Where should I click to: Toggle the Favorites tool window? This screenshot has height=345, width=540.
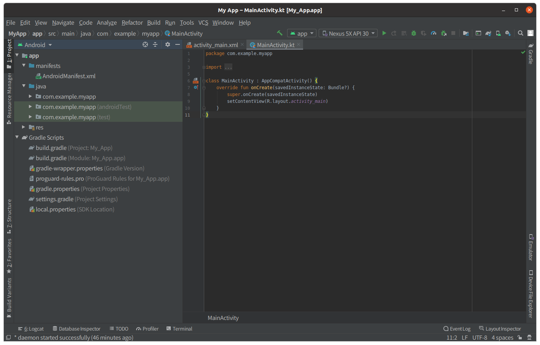9,256
